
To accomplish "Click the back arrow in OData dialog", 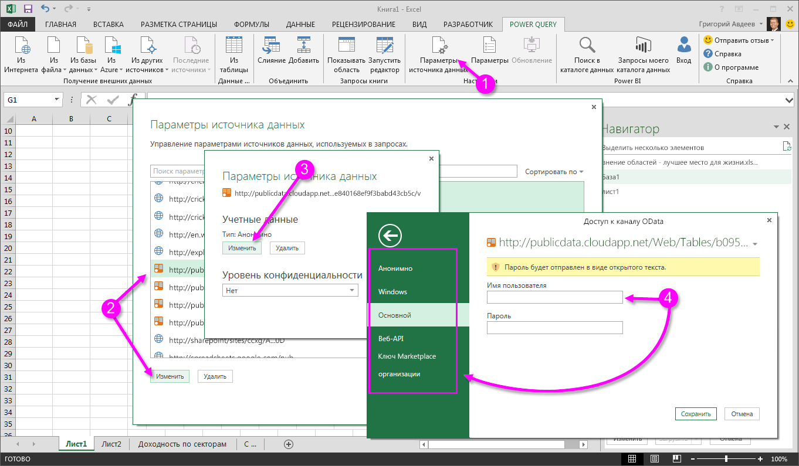I will pos(390,236).
